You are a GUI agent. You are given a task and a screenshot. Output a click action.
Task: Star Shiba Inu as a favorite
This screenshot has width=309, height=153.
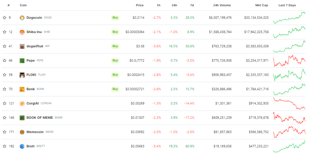[4, 32]
